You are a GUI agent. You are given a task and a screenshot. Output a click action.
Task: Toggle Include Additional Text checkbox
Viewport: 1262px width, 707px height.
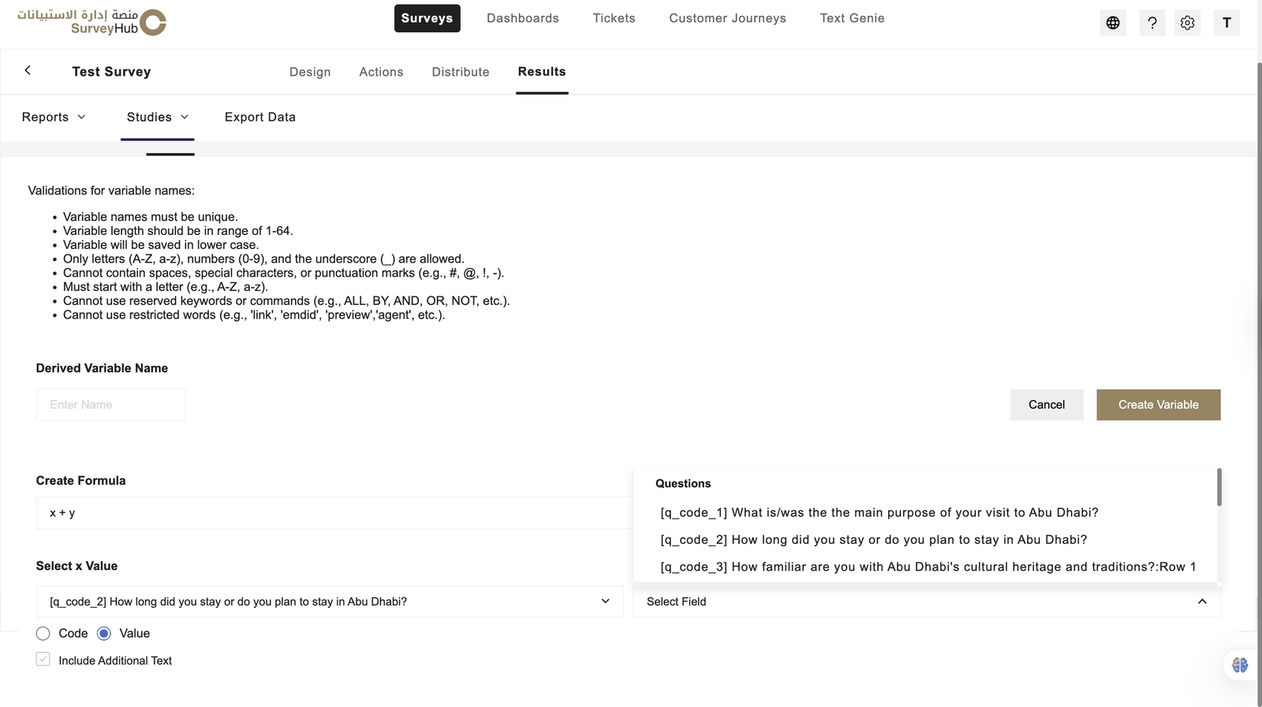click(x=43, y=660)
